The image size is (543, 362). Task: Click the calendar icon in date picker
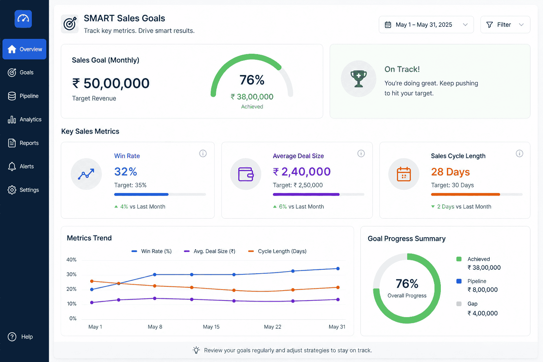coord(388,25)
